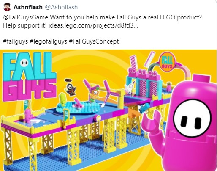This screenshot has height=171, width=217.
Task: Click the small pink bean at start platform
Action: click(x=28, y=116)
